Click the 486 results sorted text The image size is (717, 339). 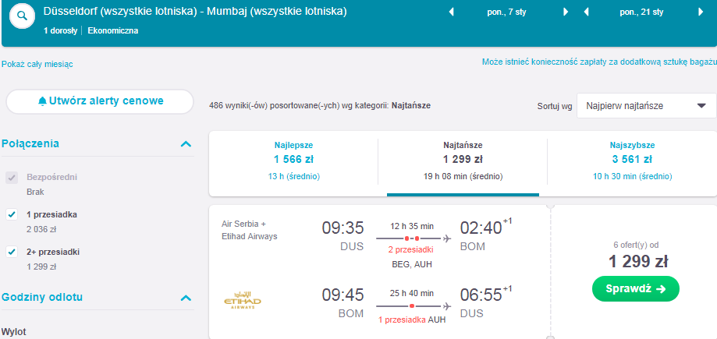click(320, 105)
